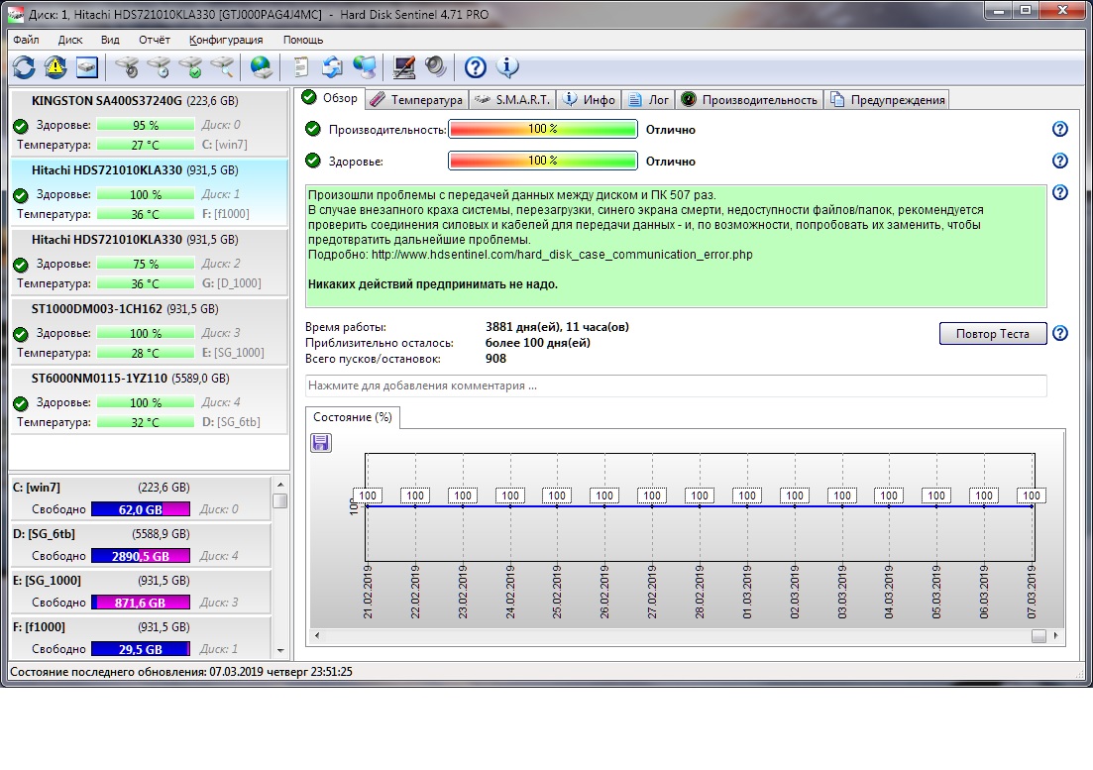This screenshot has width=1093, height=770.
Task: Open the Вид menu
Action: pyautogui.click(x=110, y=40)
